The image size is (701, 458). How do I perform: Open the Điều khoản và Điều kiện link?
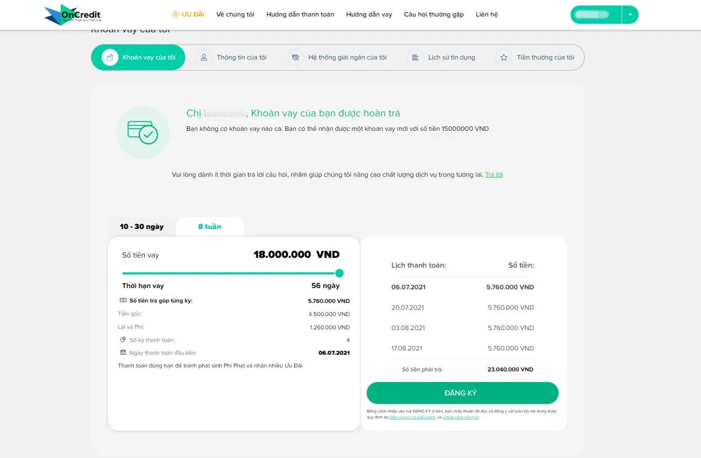tap(412, 417)
